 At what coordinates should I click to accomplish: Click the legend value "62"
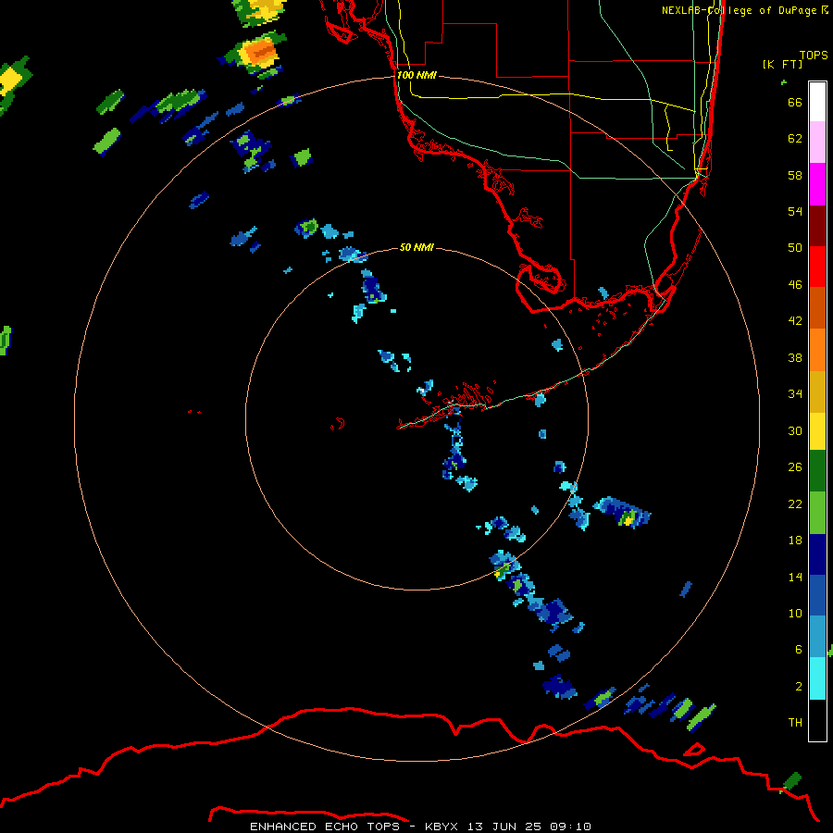point(795,139)
